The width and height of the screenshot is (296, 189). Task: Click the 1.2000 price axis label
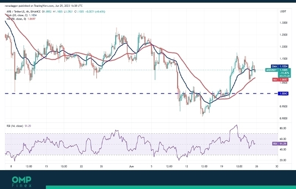283,47
